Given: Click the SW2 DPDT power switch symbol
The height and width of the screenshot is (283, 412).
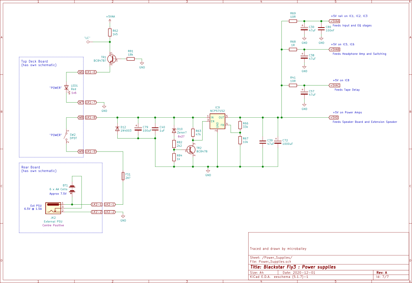Looking at the screenshot, I should coord(67,136).
